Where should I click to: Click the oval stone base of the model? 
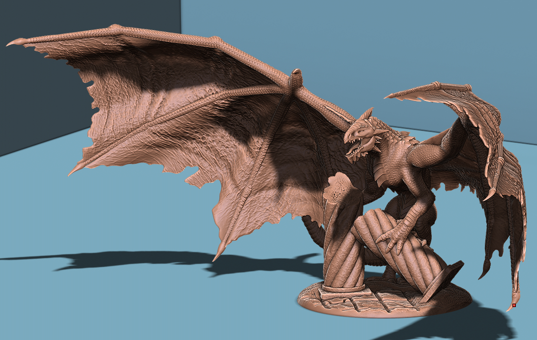point(384,303)
